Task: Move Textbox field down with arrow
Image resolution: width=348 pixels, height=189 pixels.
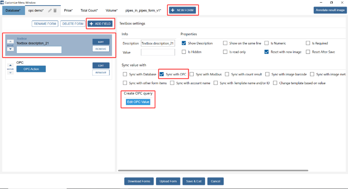Action: click(10, 49)
